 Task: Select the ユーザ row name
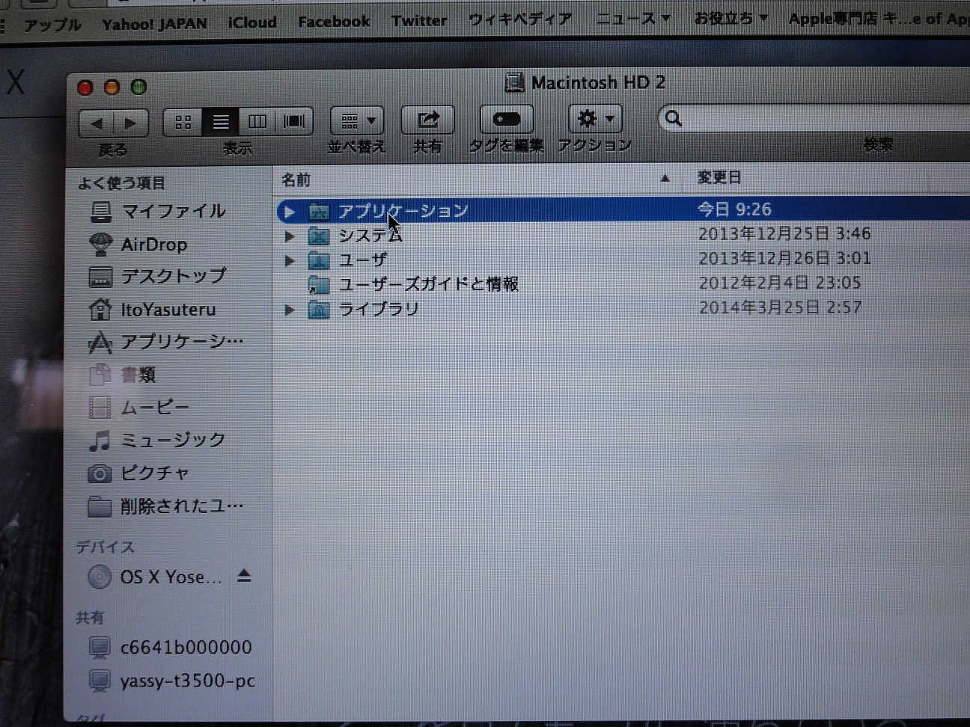(x=363, y=260)
